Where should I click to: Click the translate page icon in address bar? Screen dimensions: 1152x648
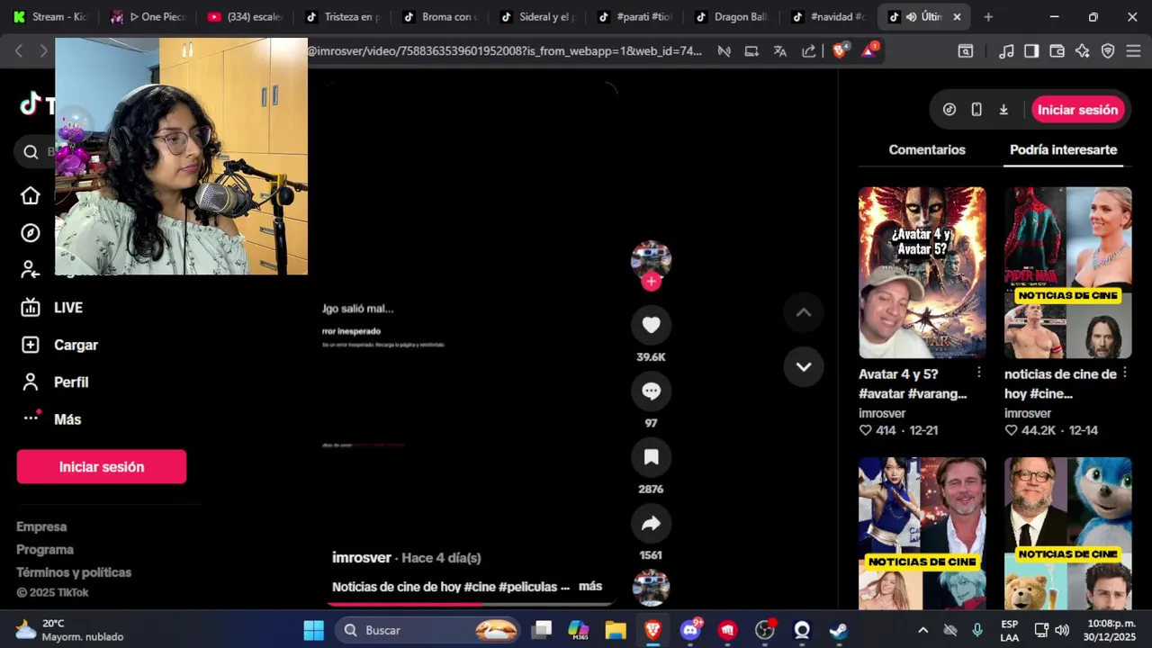click(x=780, y=51)
